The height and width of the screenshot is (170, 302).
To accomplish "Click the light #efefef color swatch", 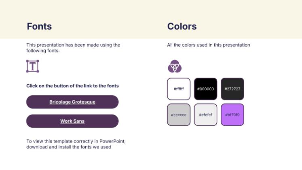I will 205,115.
